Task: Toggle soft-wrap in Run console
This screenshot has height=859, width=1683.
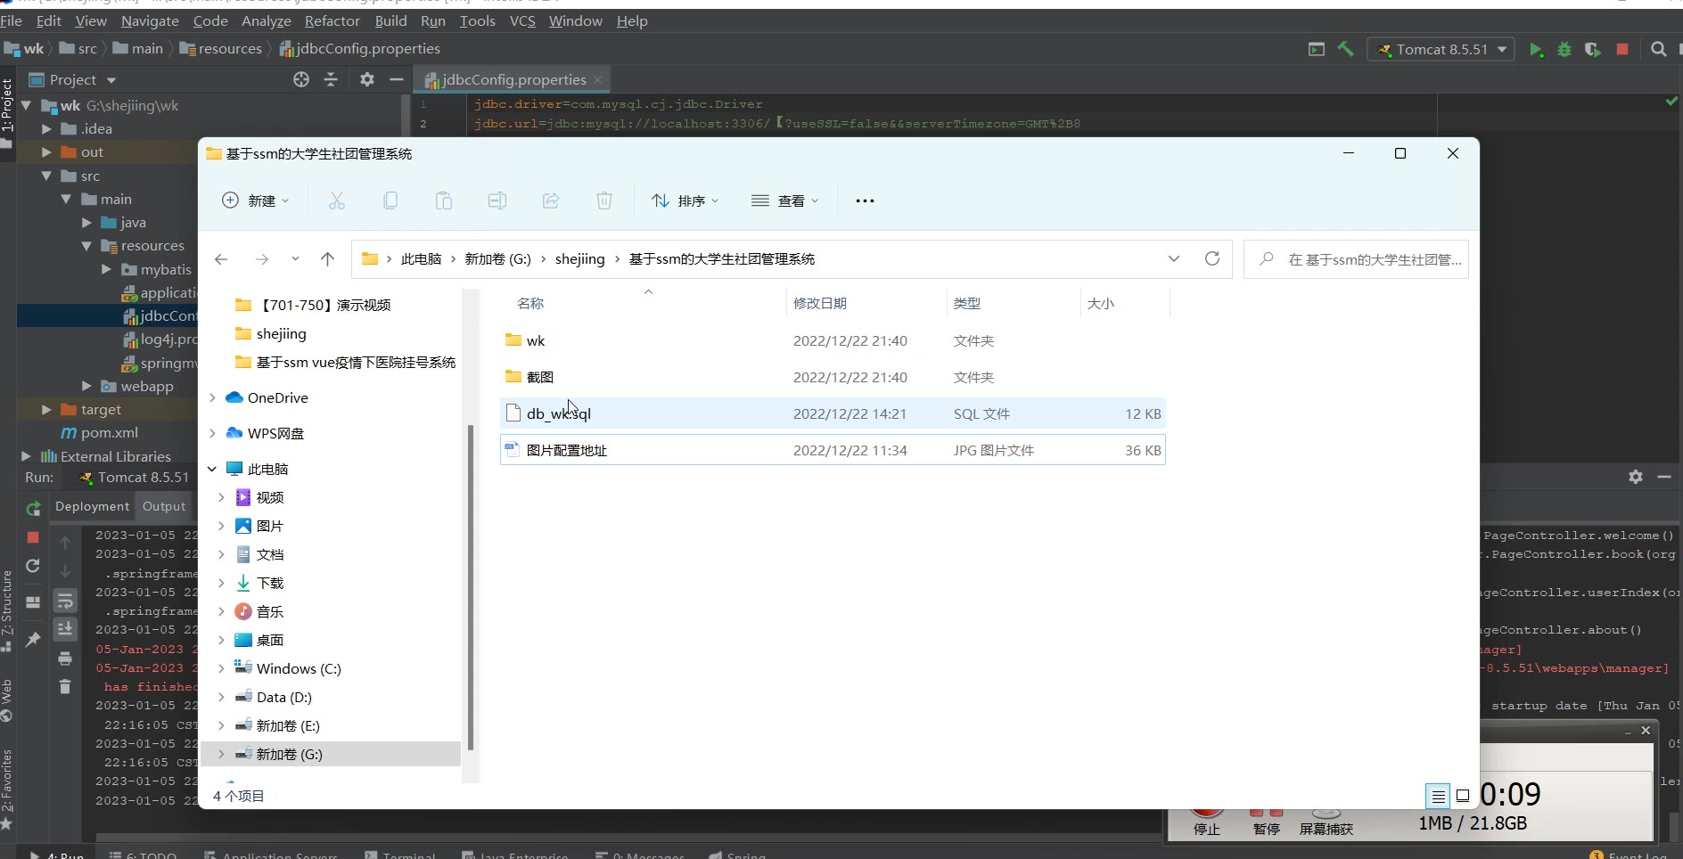Action: [65, 601]
